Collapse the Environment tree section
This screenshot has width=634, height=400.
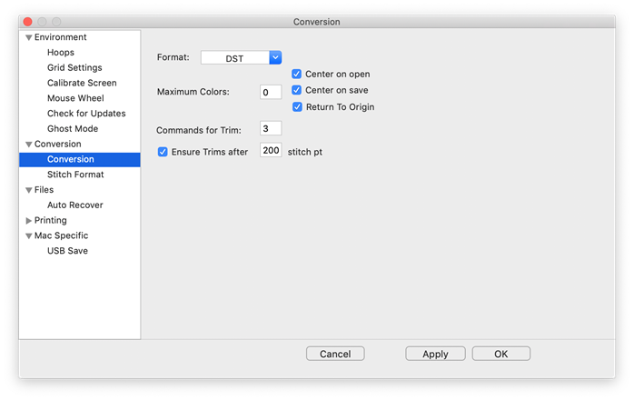29,37
